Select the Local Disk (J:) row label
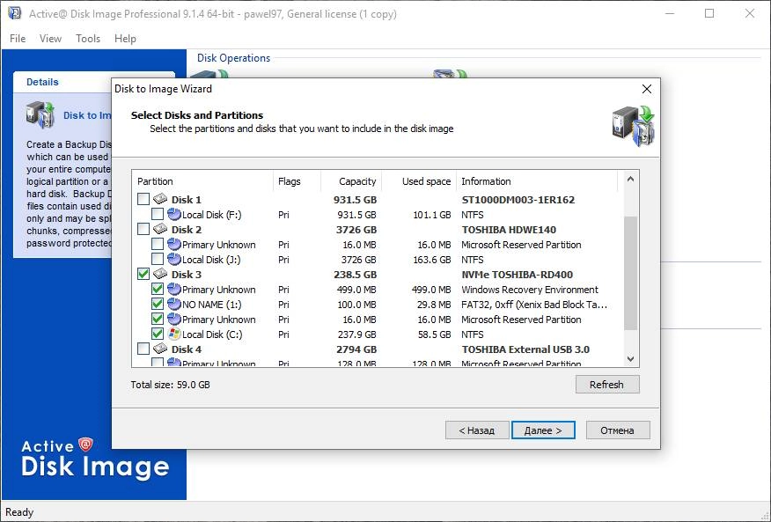 pyautogui.click(x=211, y=260)
